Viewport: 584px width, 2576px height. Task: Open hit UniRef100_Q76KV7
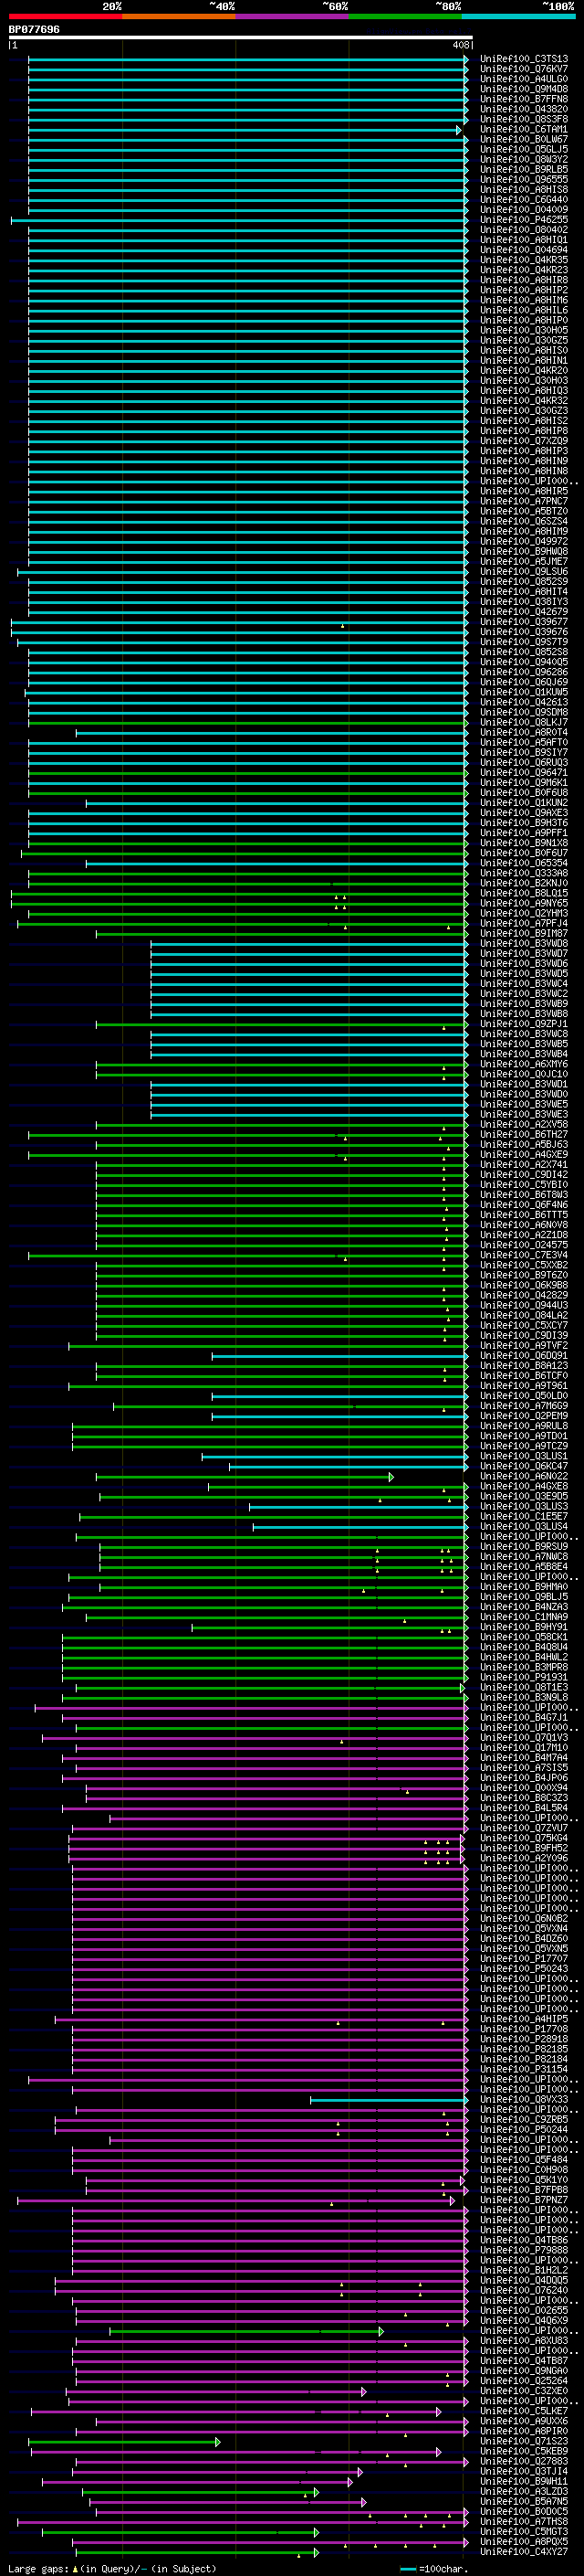[524, 69]
